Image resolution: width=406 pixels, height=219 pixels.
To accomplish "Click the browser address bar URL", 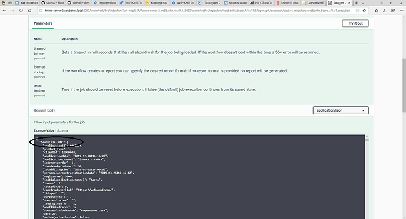I will [197, 11].
